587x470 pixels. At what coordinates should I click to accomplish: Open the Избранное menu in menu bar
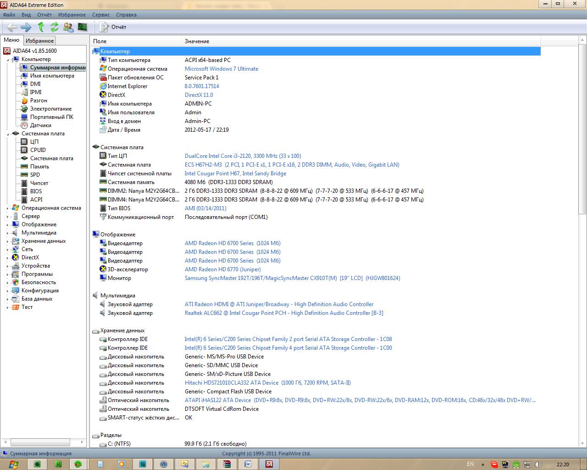click(72, 15)
